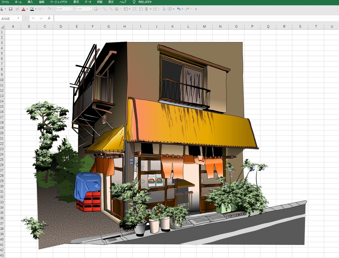Open the text box dropdown arrow
Image resolution: width=339 pixels, height=258 pixels.
click(x=129, y=9)
